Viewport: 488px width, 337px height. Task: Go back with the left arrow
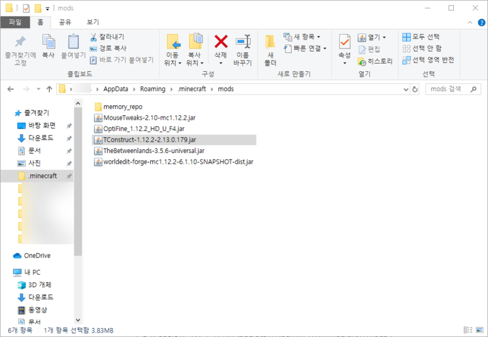(11, 89)
